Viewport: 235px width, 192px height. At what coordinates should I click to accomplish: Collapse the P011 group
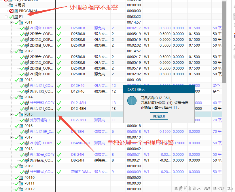click(x=12, y=22)
